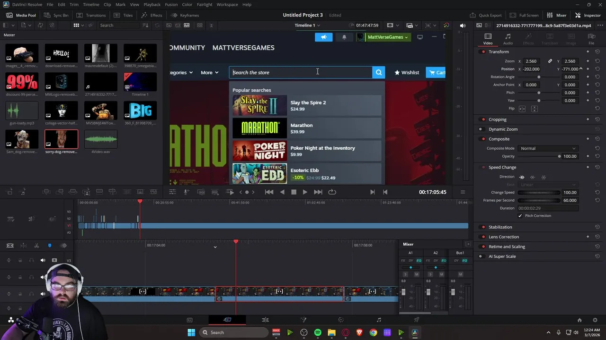Open project settings gear icon
The image size is (606, 340).
(x=595, y=320)
